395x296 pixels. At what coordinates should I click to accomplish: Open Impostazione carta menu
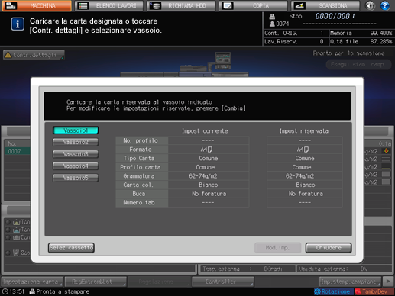(32, 282)
